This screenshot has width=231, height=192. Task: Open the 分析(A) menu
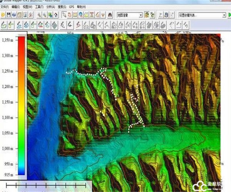[x=50, y=7]
